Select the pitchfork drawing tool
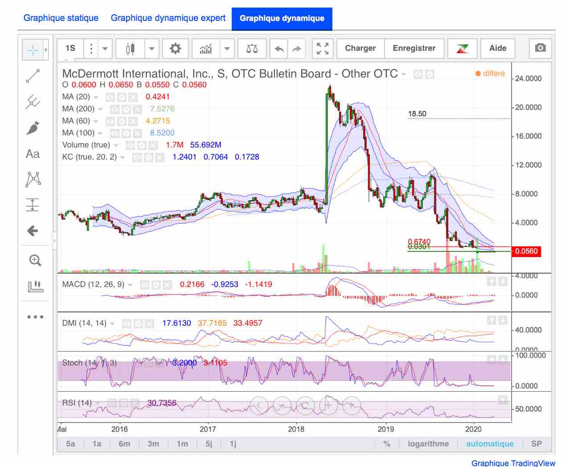Screen dimensions: 565x467 33,102
